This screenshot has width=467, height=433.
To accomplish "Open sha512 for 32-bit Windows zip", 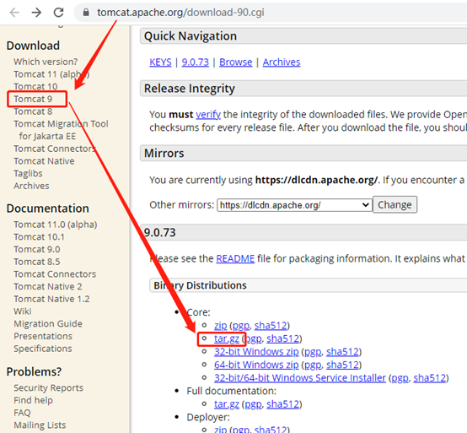I will 342,352.
